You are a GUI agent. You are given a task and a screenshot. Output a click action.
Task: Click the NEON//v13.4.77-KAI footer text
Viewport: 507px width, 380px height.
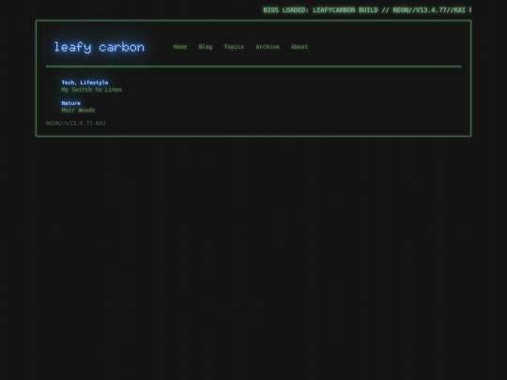(x=76, y=123)
